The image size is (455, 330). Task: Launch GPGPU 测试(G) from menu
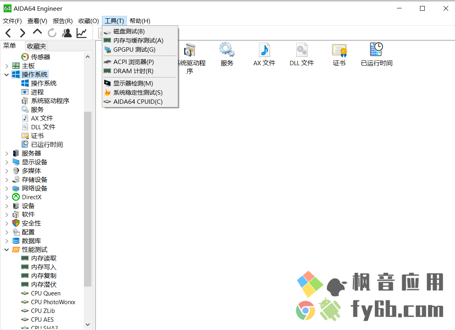[140, 50]
